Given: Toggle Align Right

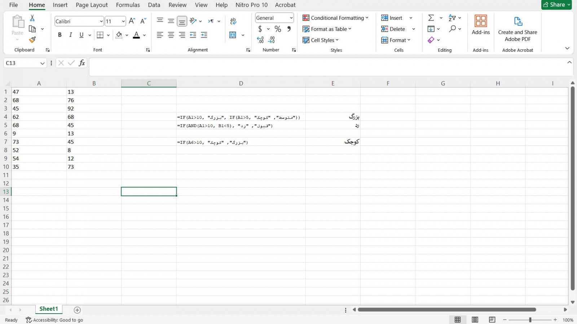Looking at the screenshot, I should (182, 35).
